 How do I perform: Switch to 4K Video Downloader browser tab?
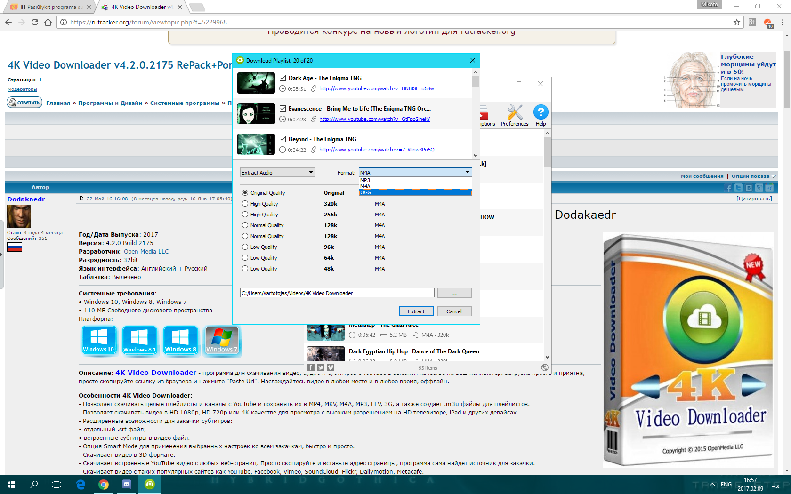(x=141, y=7)
